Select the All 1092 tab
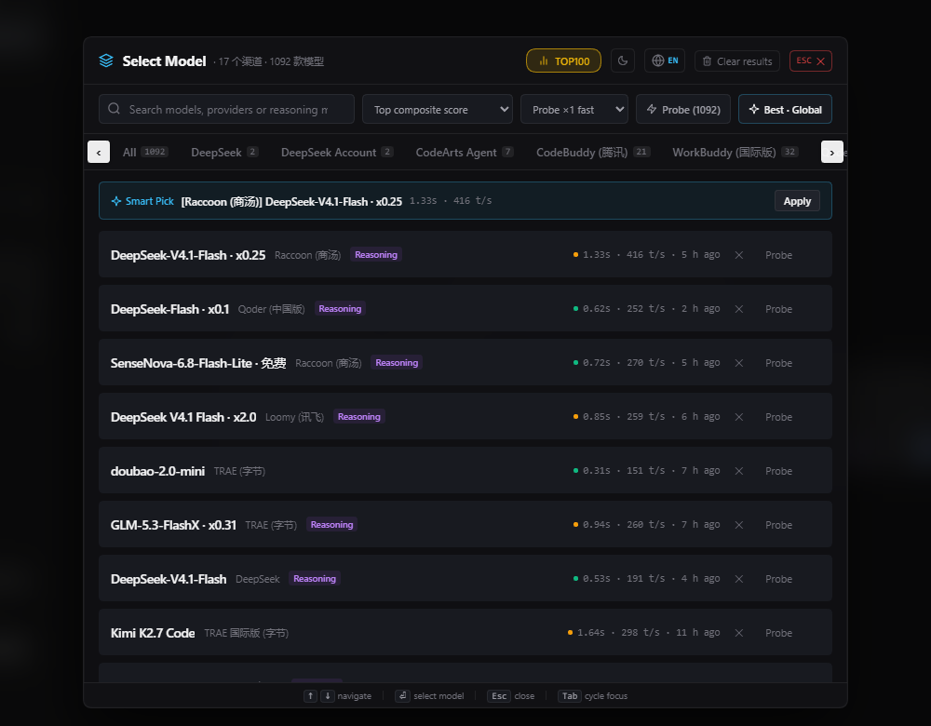This screenshot has width=931, height=726. tap(145, 153)
